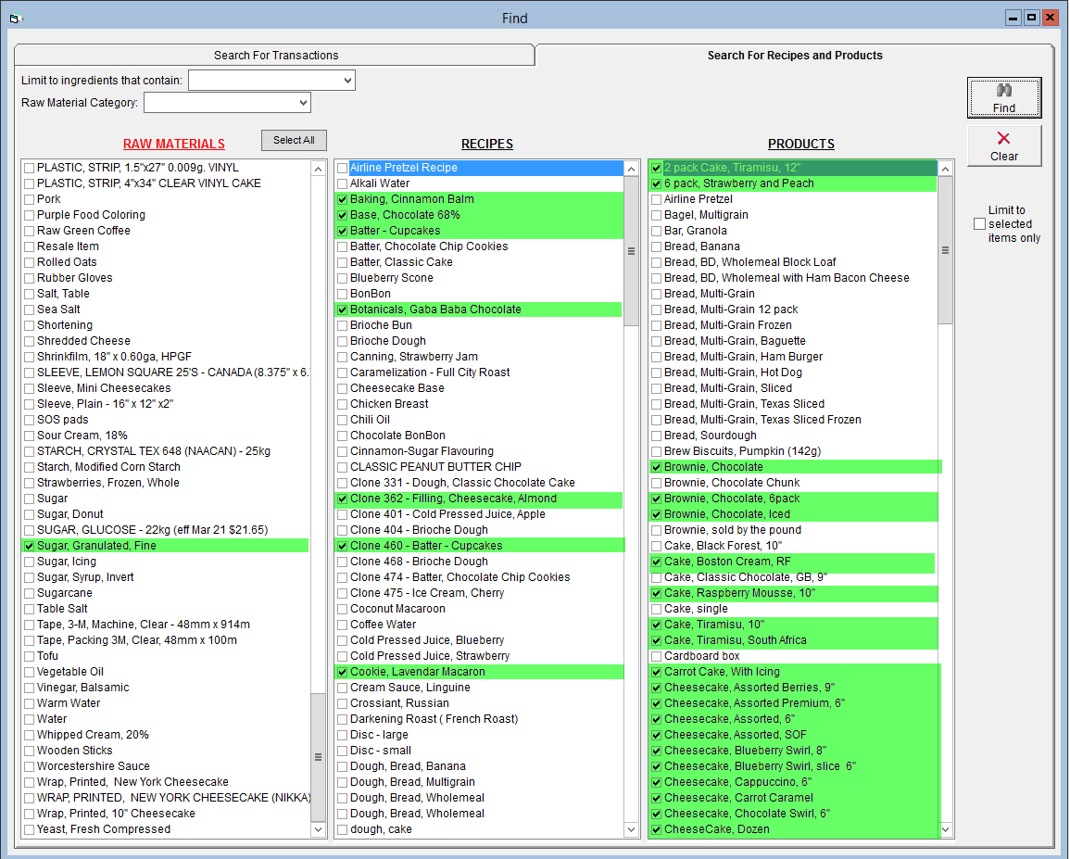Switch to Search For Transactions tab

[276, 56]
